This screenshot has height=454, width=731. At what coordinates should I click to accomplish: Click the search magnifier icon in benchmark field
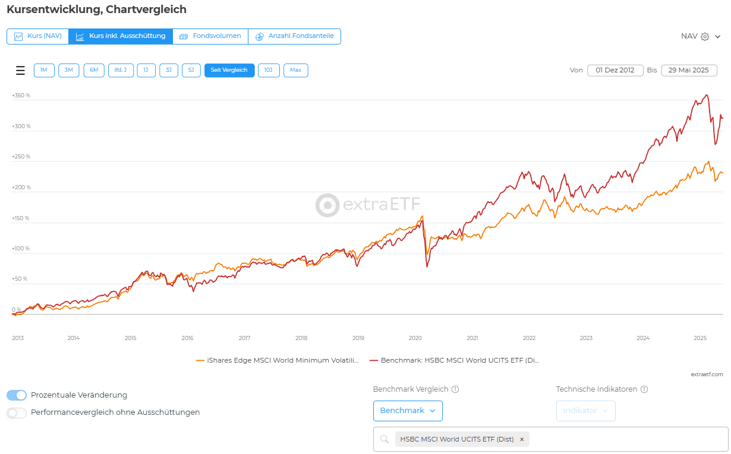pos(384,439)
